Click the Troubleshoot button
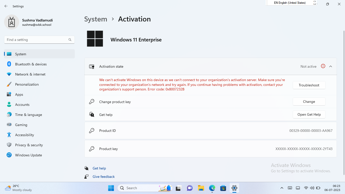The width and height of the screenshot is (345, 194). tap(309, 85)
